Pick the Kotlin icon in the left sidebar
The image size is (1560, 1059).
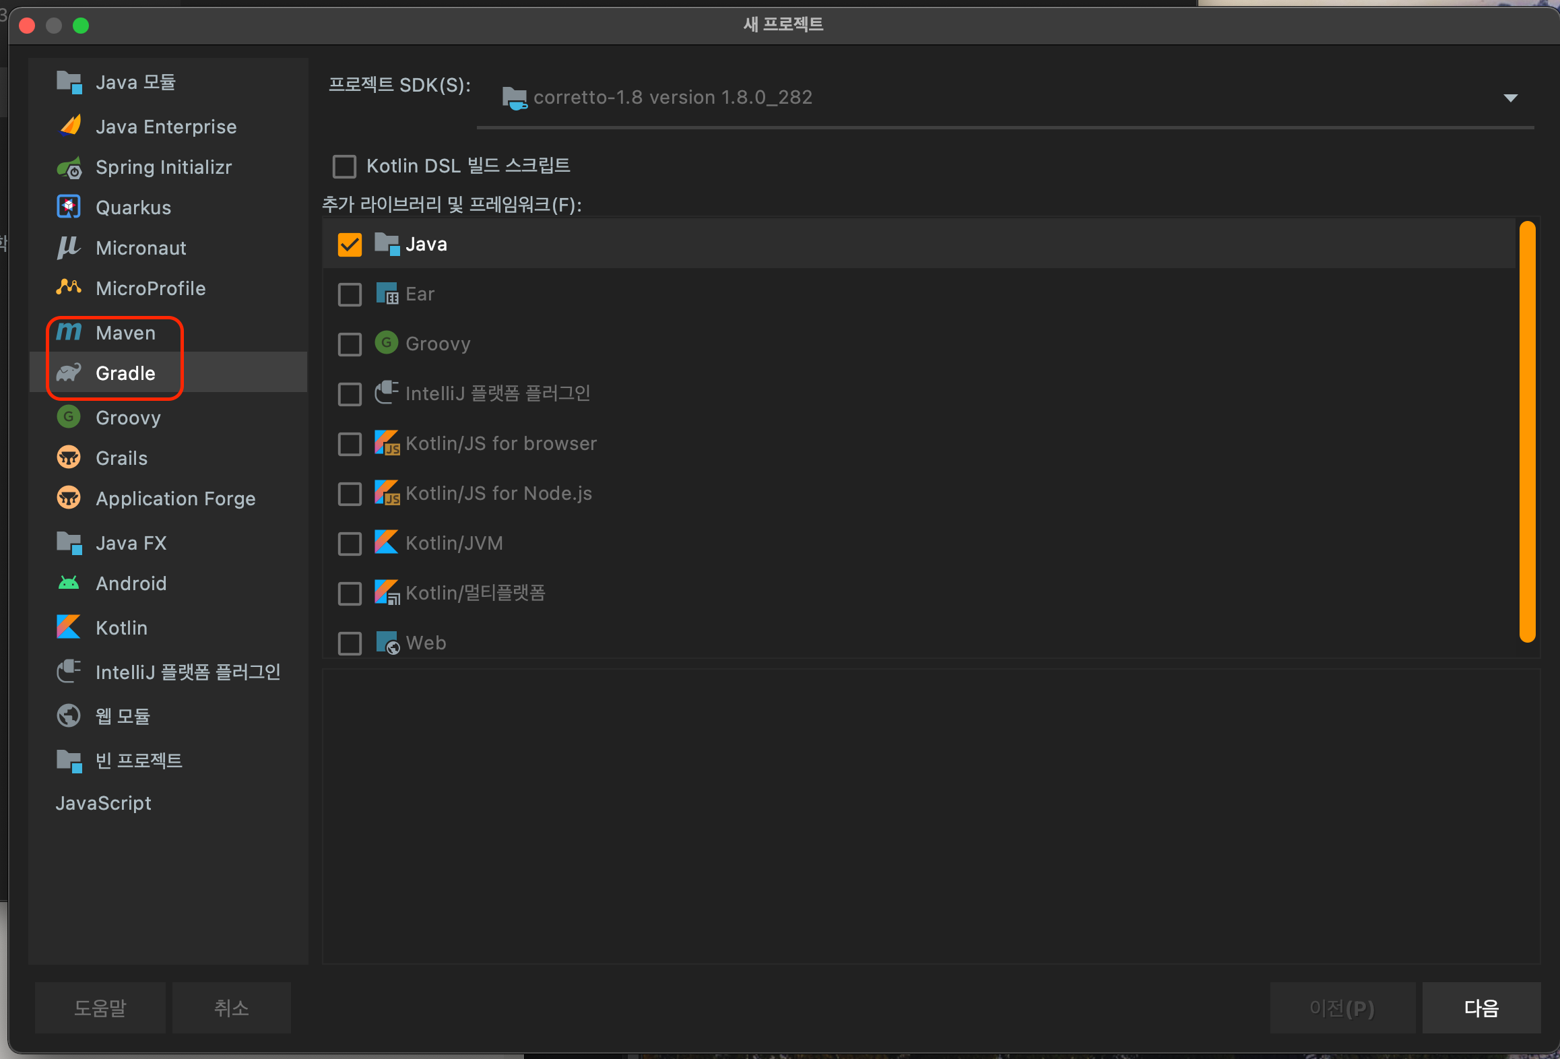[x=69, y=627]
